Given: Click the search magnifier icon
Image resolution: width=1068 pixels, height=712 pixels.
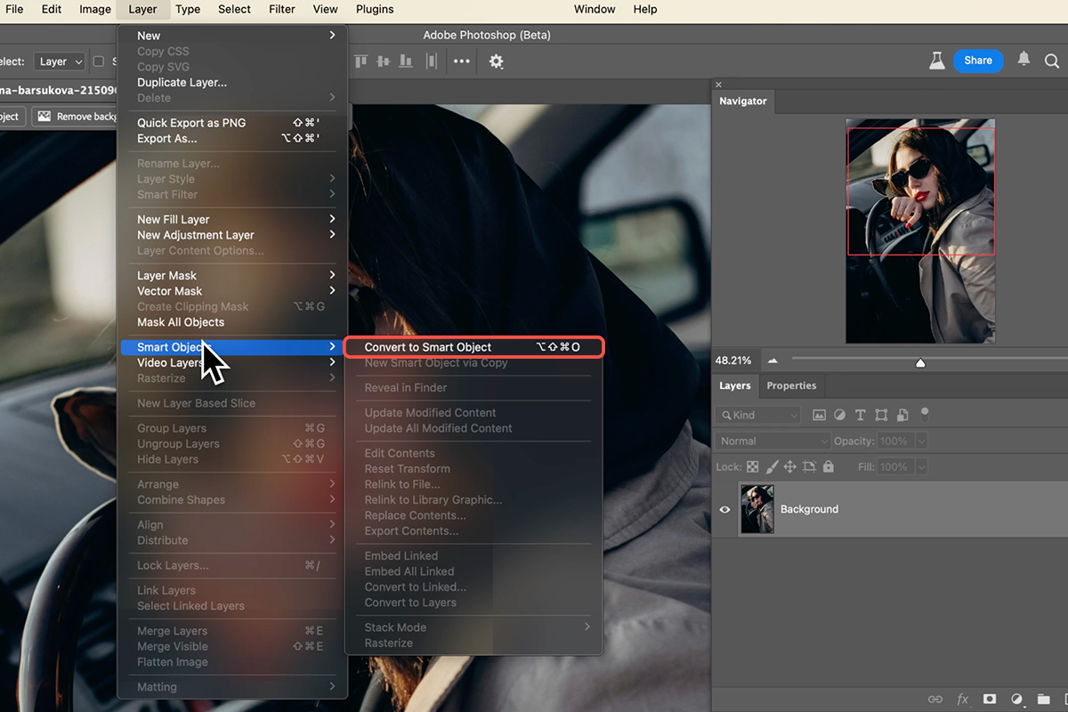Looking at the screenshot, I should click(x=1051, y=61).
